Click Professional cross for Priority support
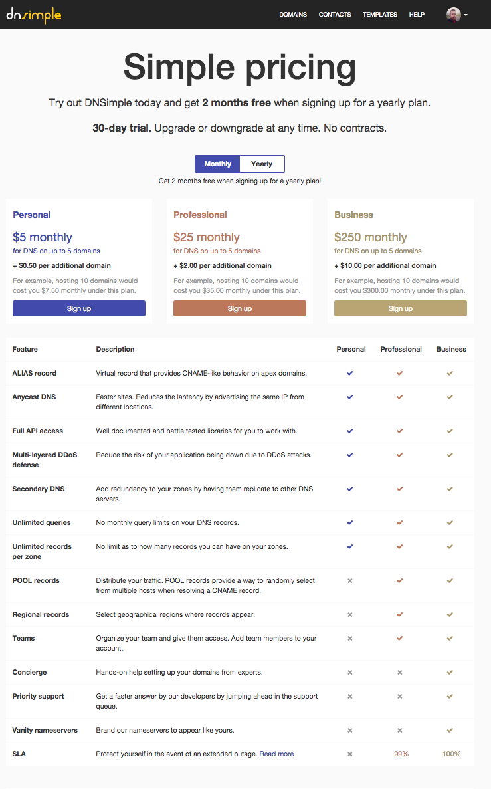The image size is (491, 789). tap(399, 697)
